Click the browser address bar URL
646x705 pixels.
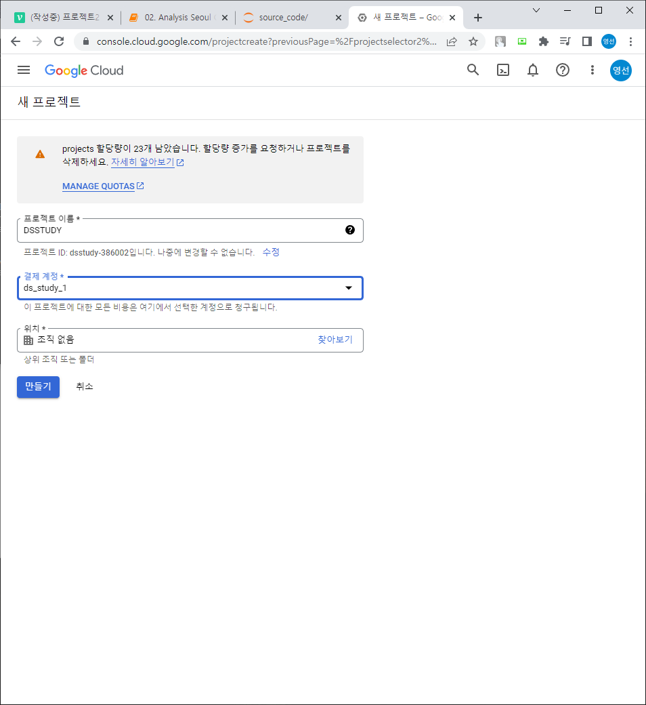266,42
